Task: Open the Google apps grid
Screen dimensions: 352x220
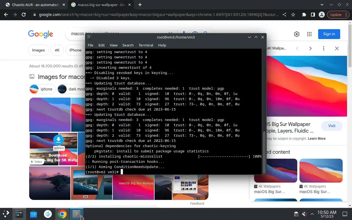Action: pos(309,34)
